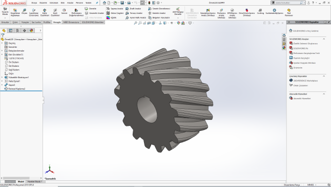This screenshot has width=331, height=187.
Task: Open Part Reviewer tool
Action: click(x=289, y=12)
